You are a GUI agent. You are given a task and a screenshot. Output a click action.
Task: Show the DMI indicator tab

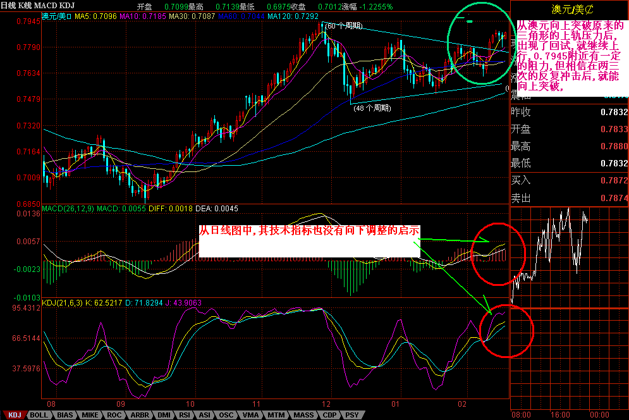pyautogui.click(x=164, y=415)
